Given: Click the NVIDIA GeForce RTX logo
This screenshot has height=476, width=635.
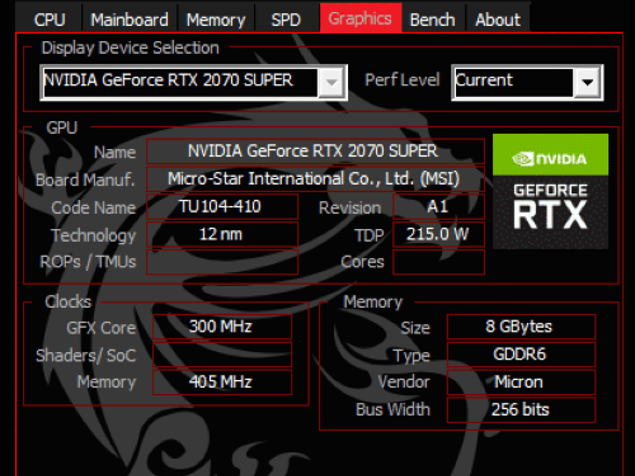Looking at the screenshot, I should (550, 191).
